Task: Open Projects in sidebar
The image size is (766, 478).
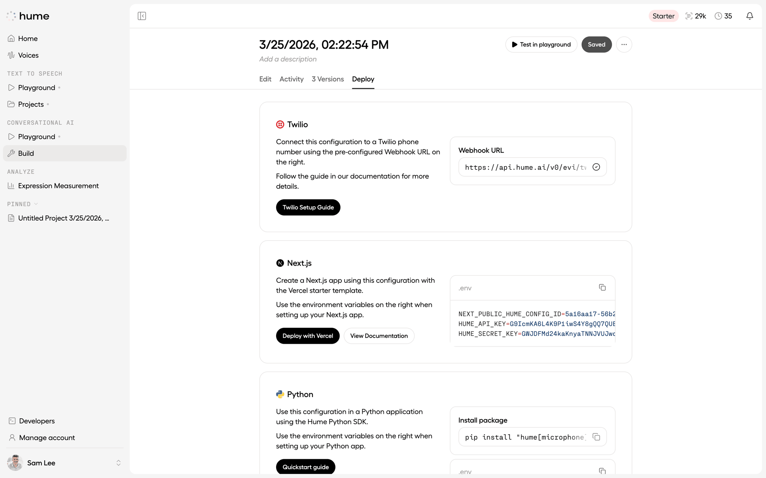Action: (x=65, y=104)
